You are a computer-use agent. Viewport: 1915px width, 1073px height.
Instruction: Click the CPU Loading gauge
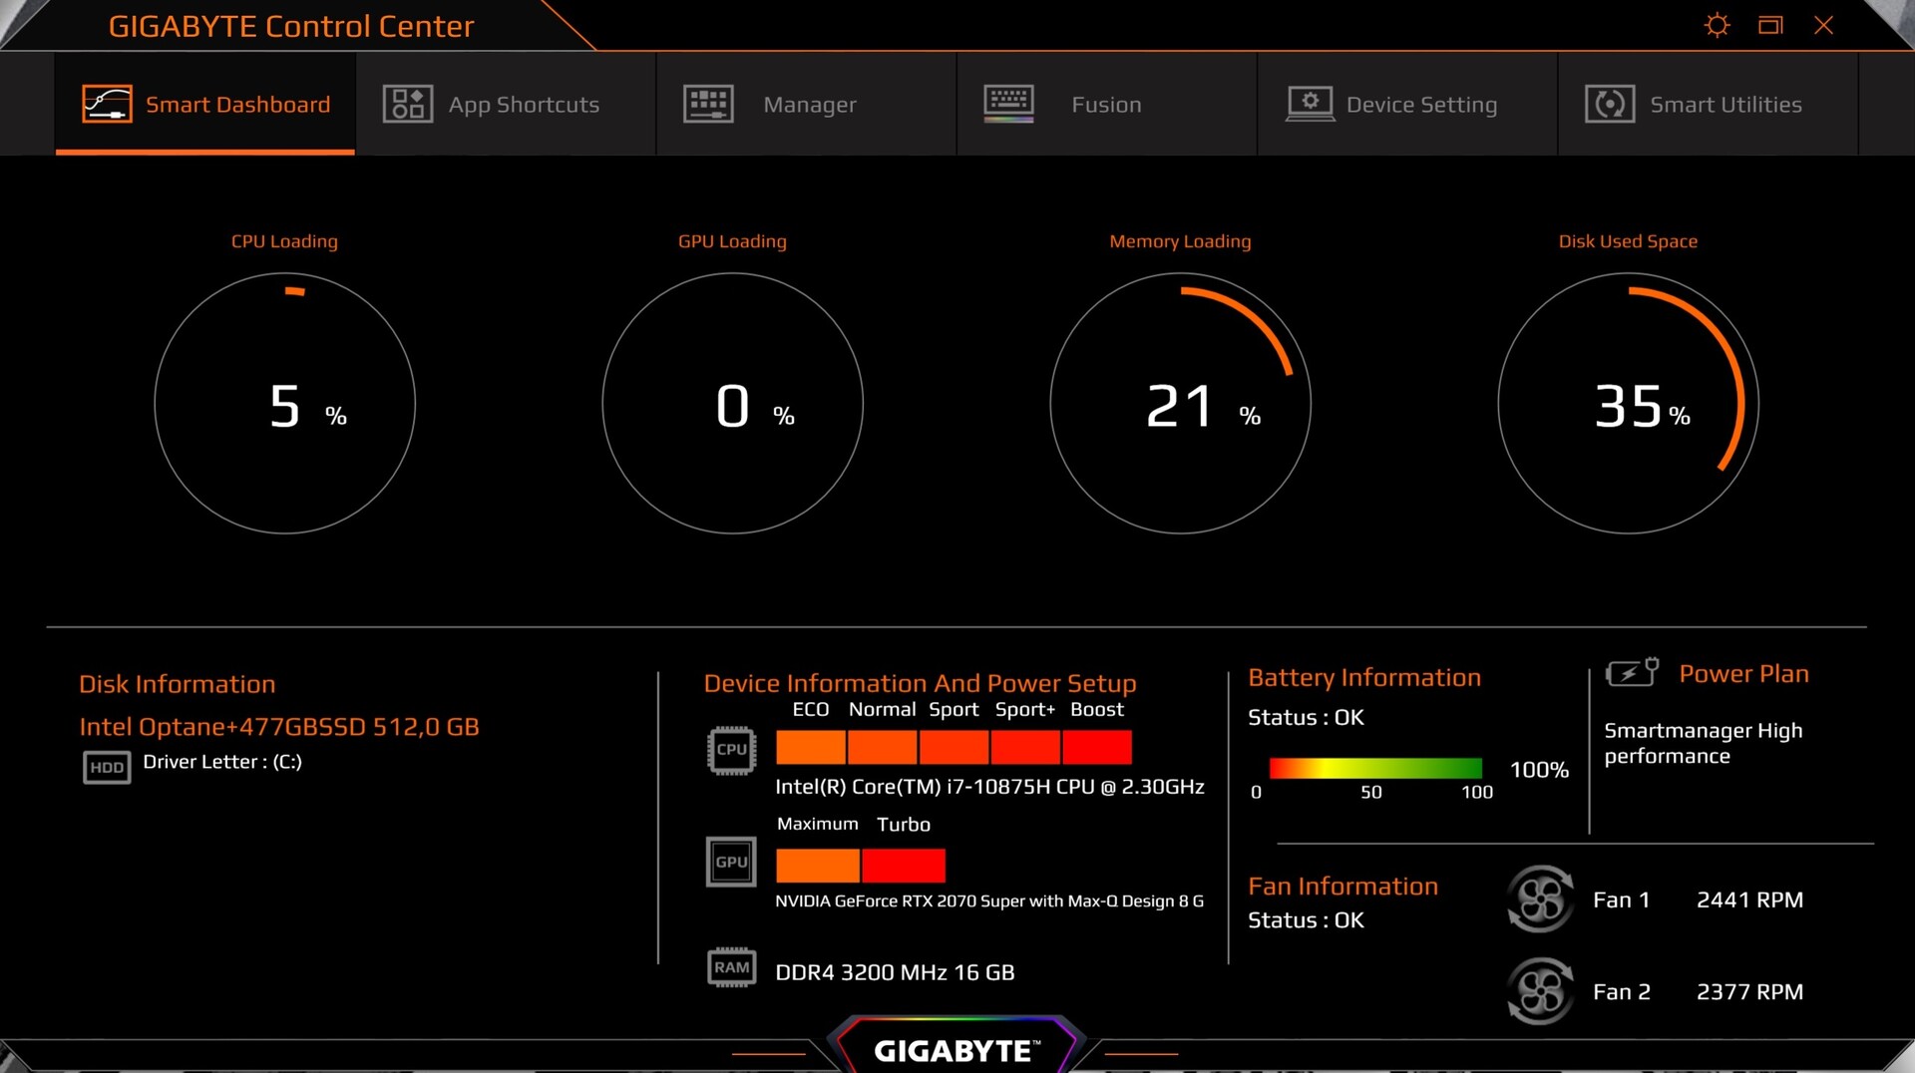(285, 404)
